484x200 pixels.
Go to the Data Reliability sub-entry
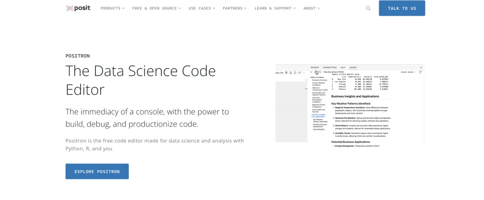(x=319, y=129)
